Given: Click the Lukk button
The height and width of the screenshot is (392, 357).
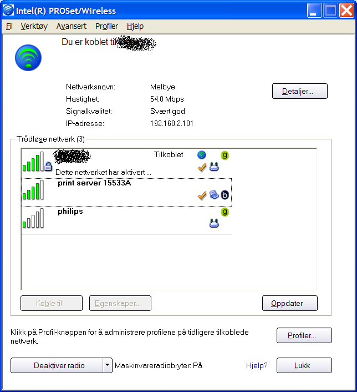Looking at the screenshot, I should [304, 365].
